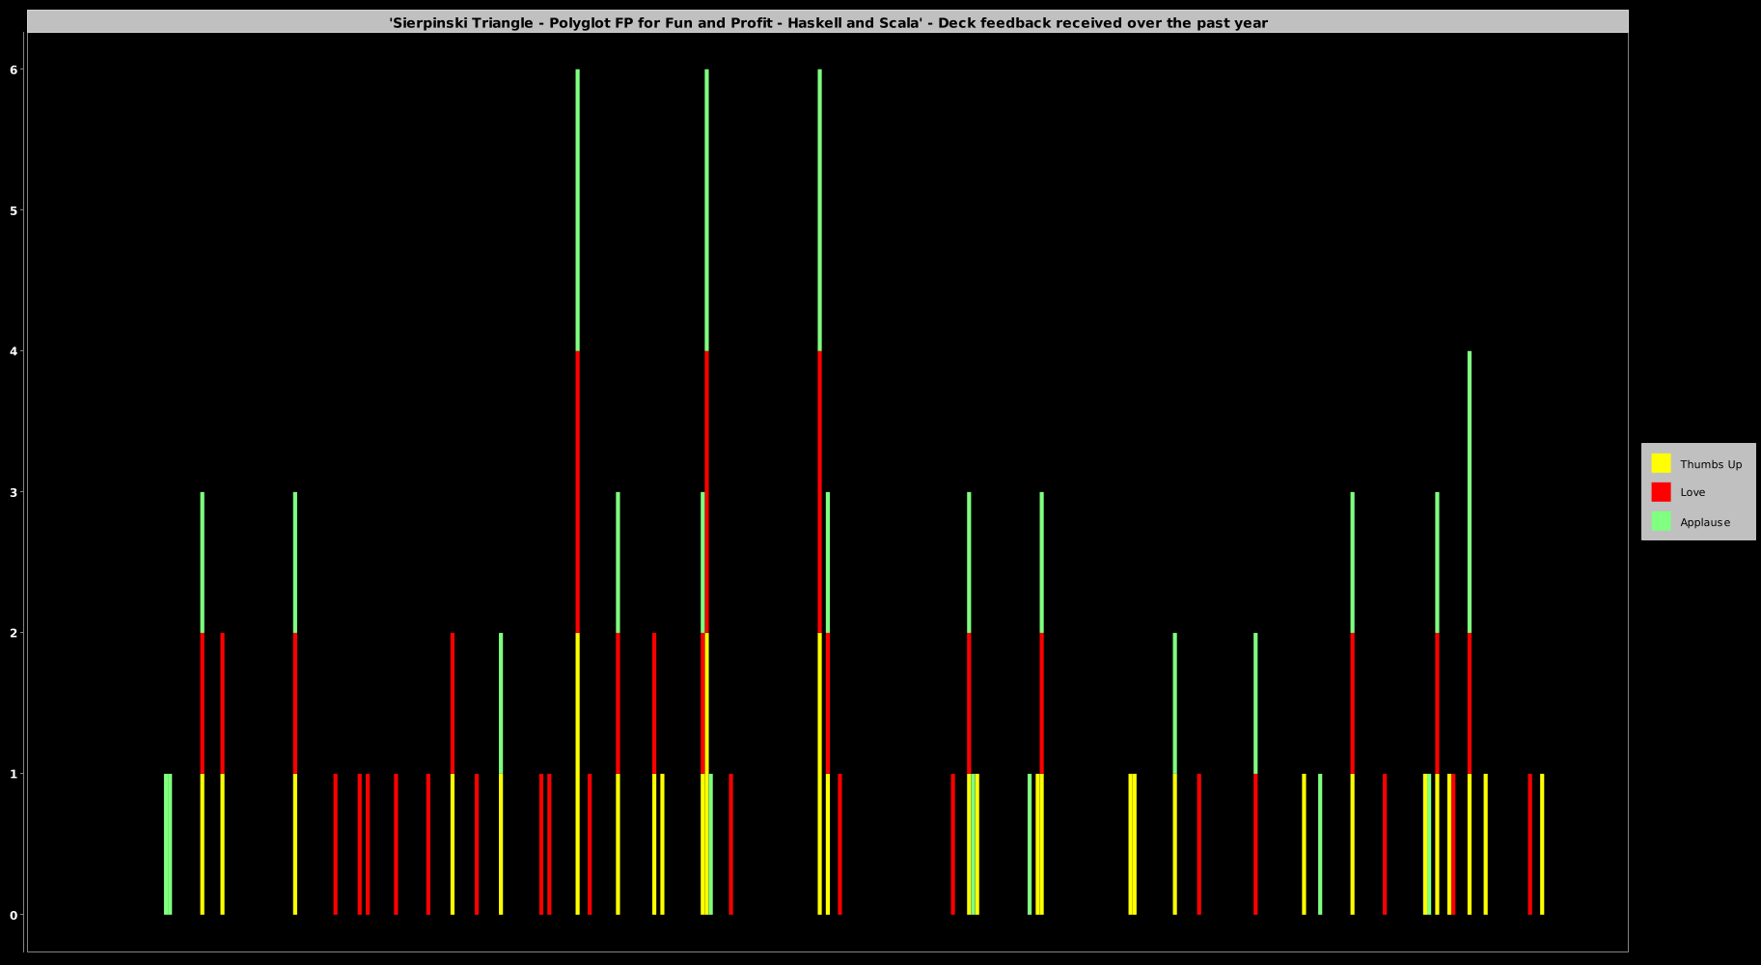Click the y-axis label 1
Image resolution: width=1761 pixels, height=965 pixels.
click(x=14, y=774)
